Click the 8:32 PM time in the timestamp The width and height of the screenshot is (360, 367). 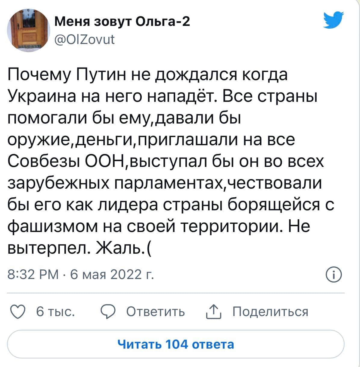coord(33,274)
